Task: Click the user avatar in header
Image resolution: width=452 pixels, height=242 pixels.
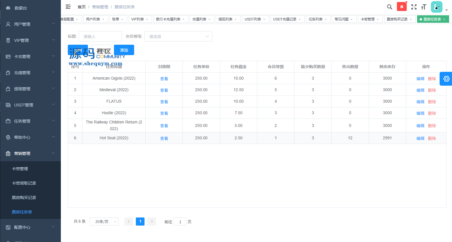Action: tap(436, 7)
